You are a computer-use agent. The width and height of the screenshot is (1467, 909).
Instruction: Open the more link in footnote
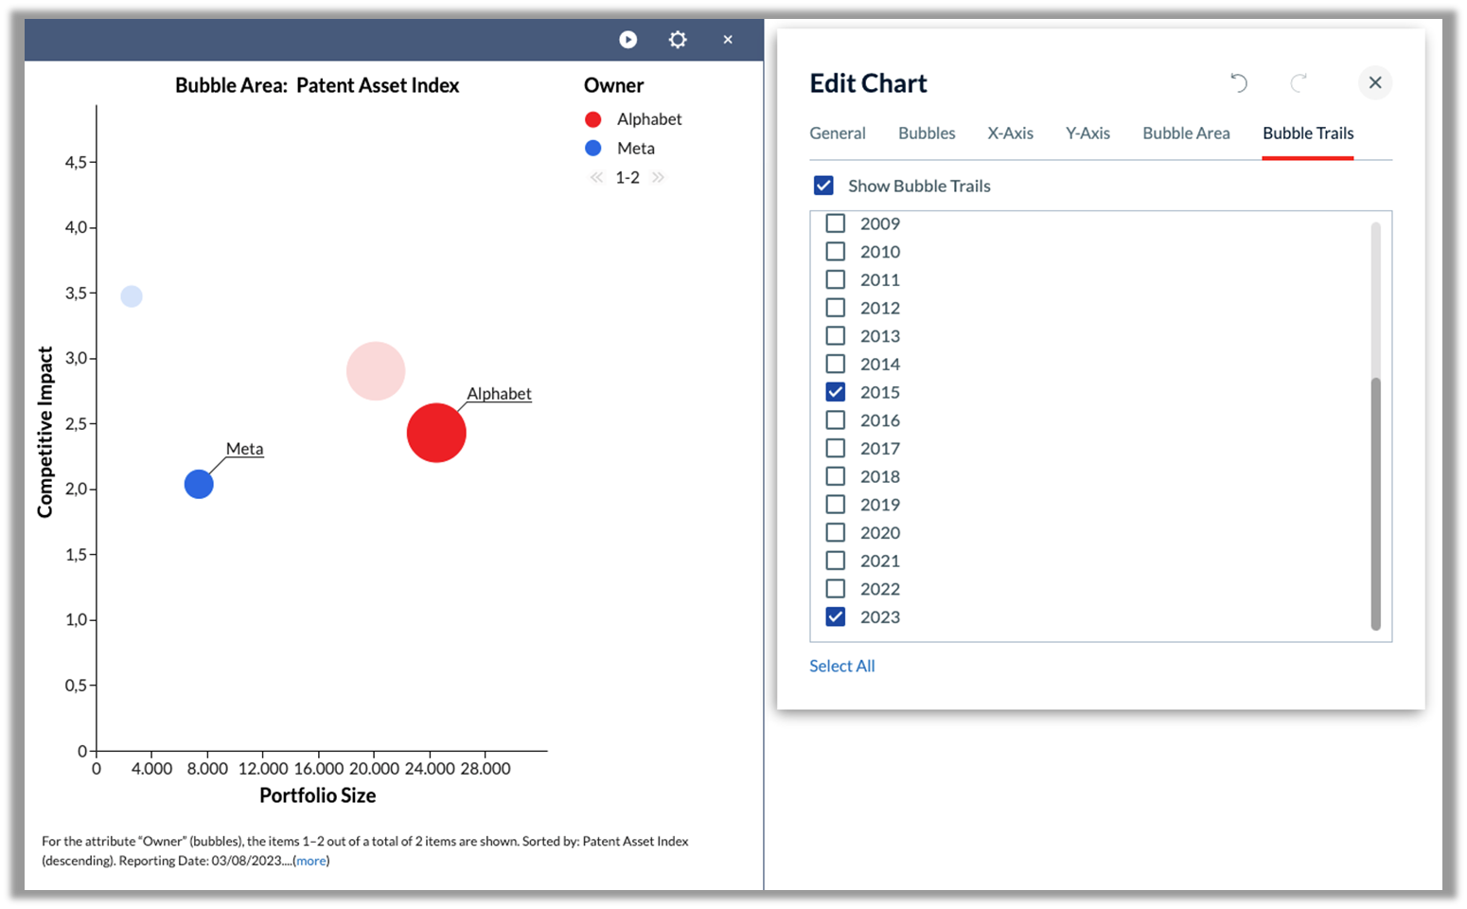point(311,861)
